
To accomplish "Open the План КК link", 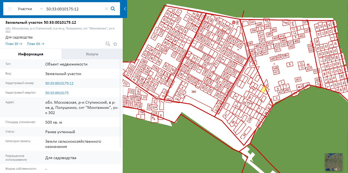I will tap(35, 44).
